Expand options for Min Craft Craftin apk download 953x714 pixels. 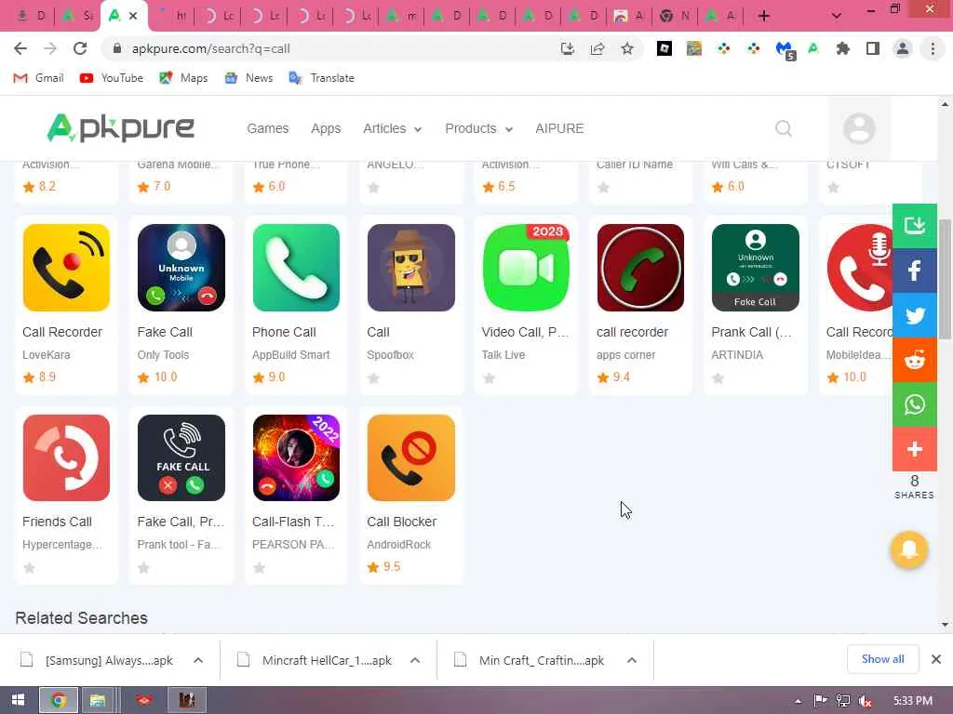(x=632, y=660)
